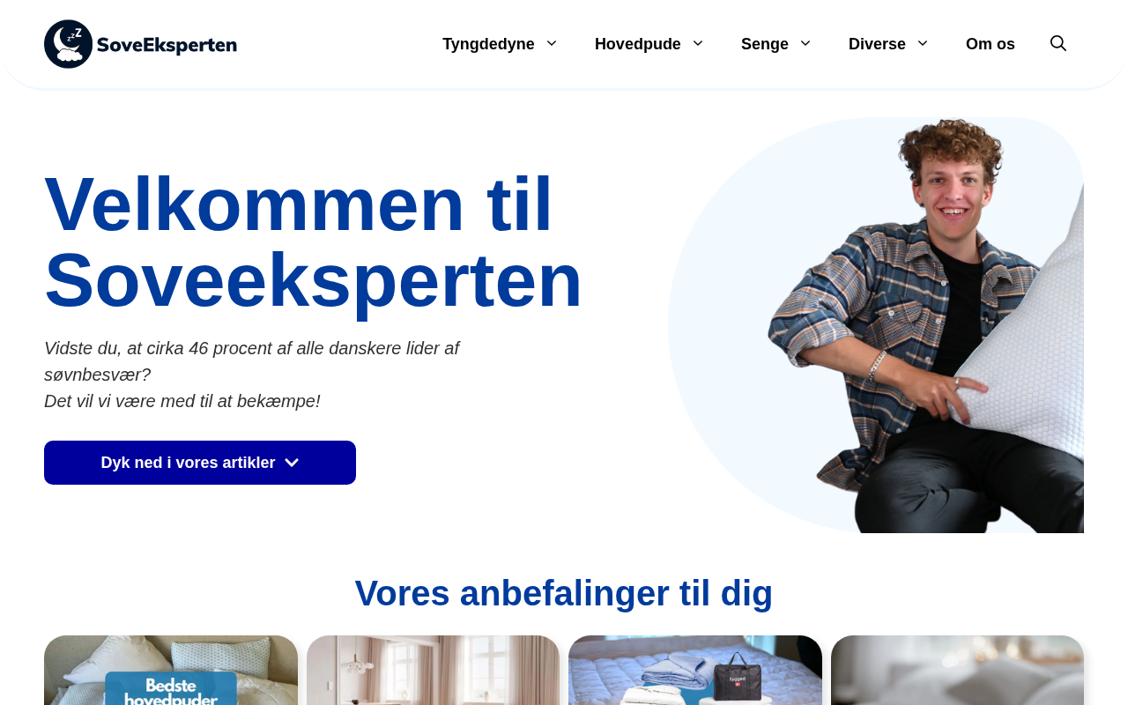The width and height of the screenshot is (1128, 705).
Task: Open the fourth blurred recommendation card
Action: tap(957, 671)
